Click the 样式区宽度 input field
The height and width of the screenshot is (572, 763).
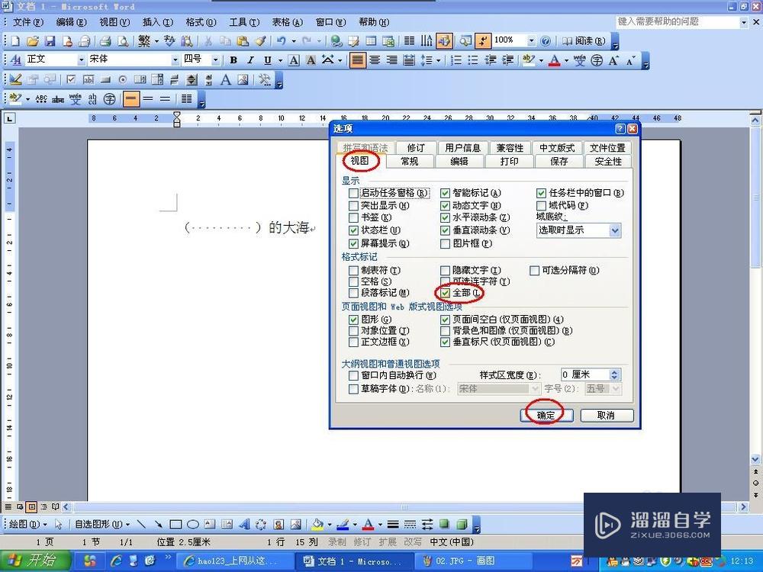pyautogui.click(x=585, y=374)
